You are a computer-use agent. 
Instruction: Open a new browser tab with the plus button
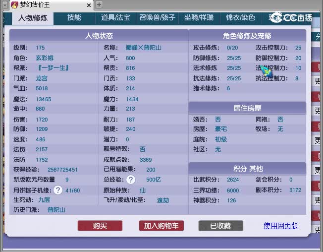coord(99,4)
